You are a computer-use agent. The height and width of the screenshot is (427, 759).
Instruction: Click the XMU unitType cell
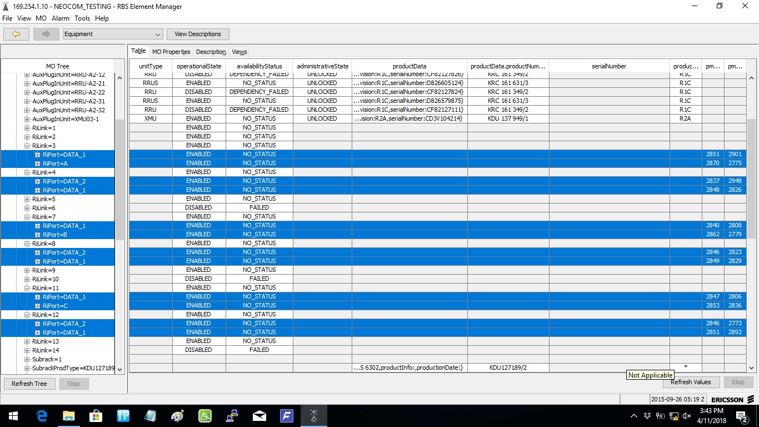[x=151, y=118]
